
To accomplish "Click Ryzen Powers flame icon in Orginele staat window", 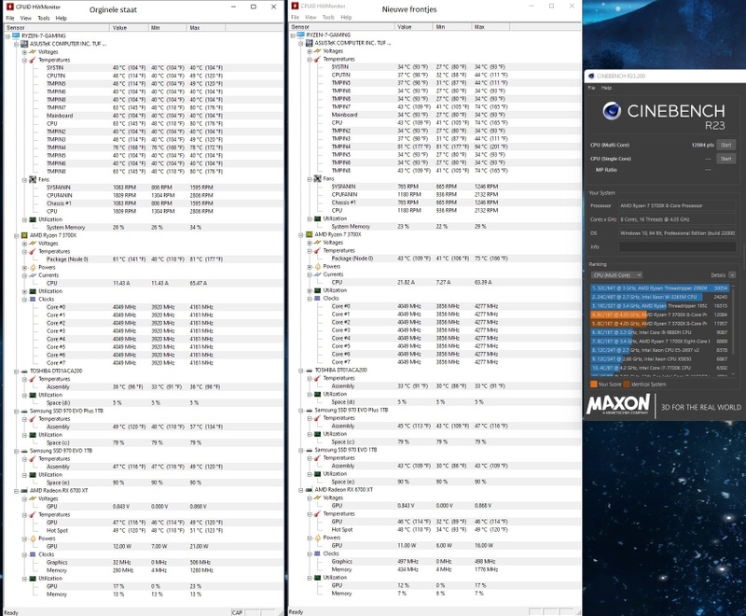I will pos(33,267).
